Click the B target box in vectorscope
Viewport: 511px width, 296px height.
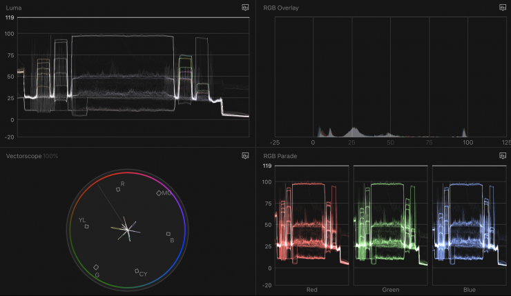tap(168, 235)
